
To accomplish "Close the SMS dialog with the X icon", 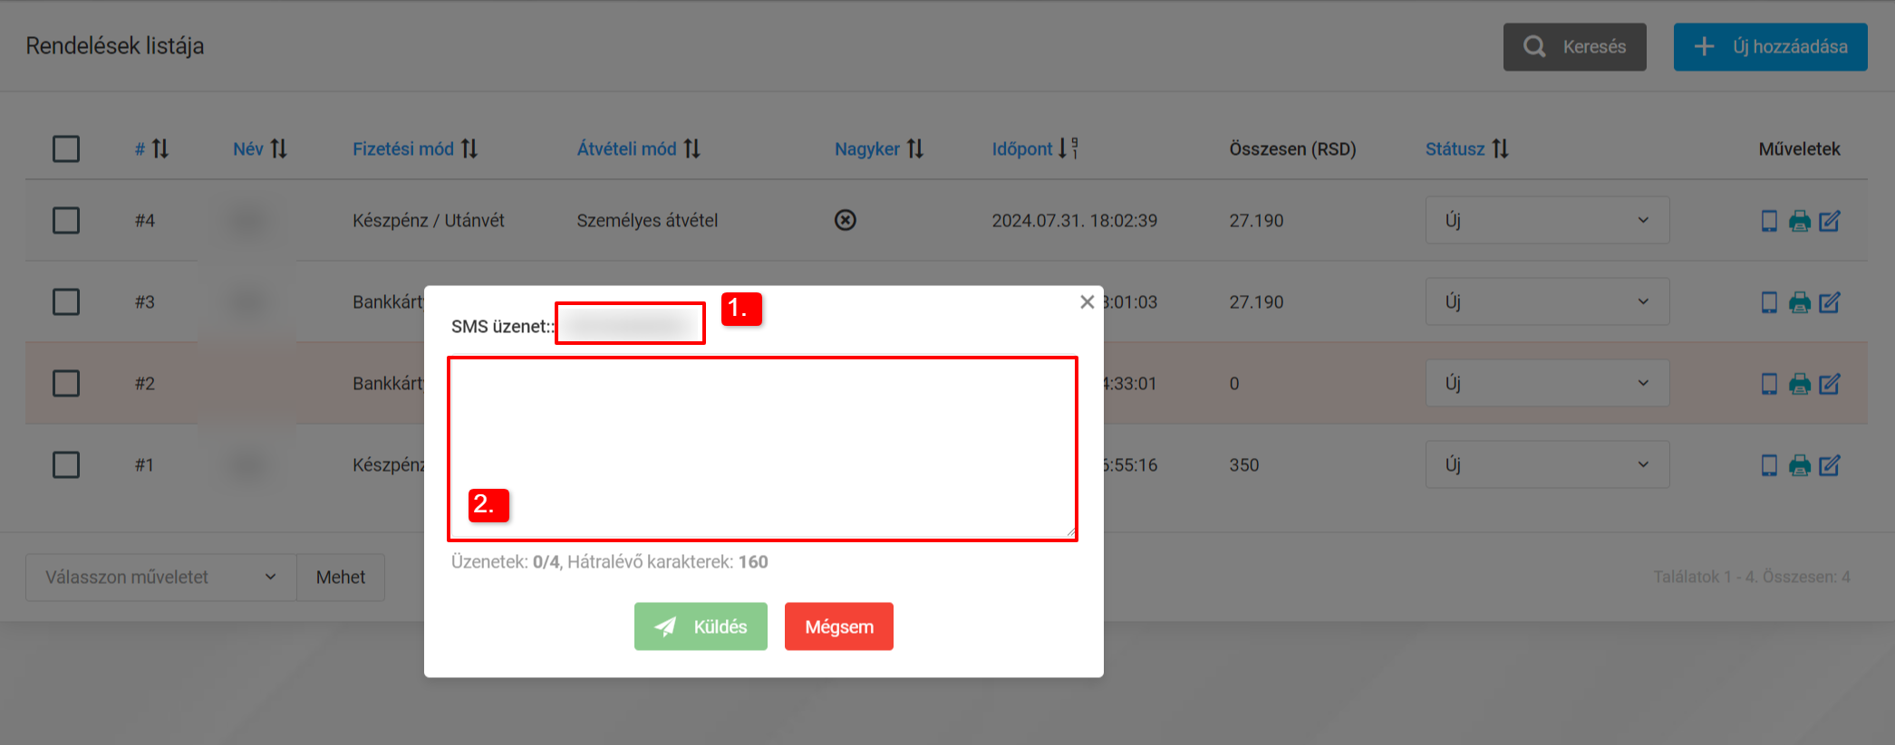I will tap(1087, 302).
